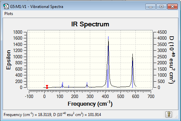Click the Epsilon axis label
The height and width of the screenshot is (121, 181).
click(9, 60)
